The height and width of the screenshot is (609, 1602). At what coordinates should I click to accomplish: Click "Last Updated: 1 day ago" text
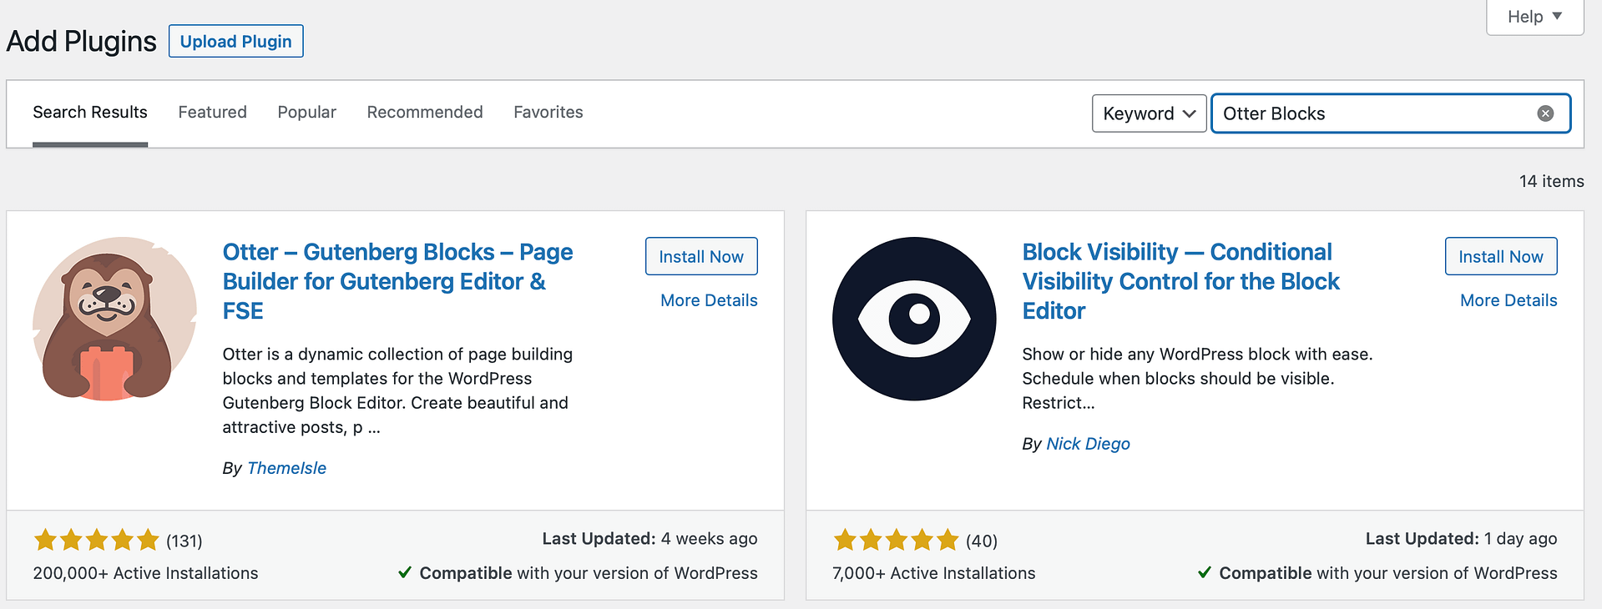coord(1461,539)
